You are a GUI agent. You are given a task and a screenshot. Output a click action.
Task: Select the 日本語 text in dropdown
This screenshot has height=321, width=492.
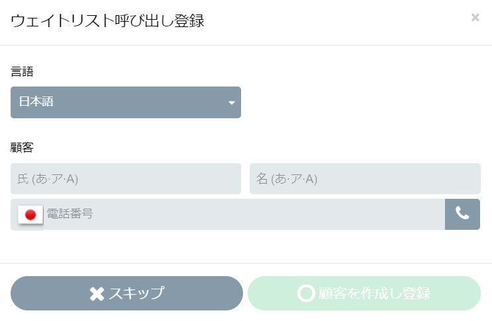pyautogui.click(x=36, y=102)
